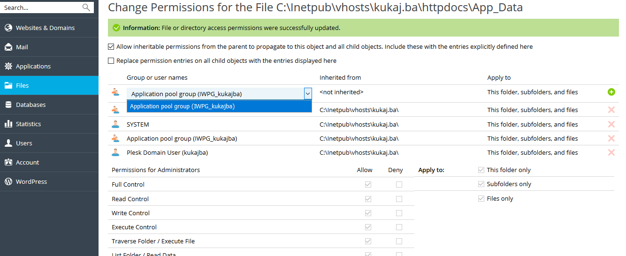The height and width of the screenshot is (256, 626).
Task: Click the Databases icon in sidebar
Action: pos(8,105)
